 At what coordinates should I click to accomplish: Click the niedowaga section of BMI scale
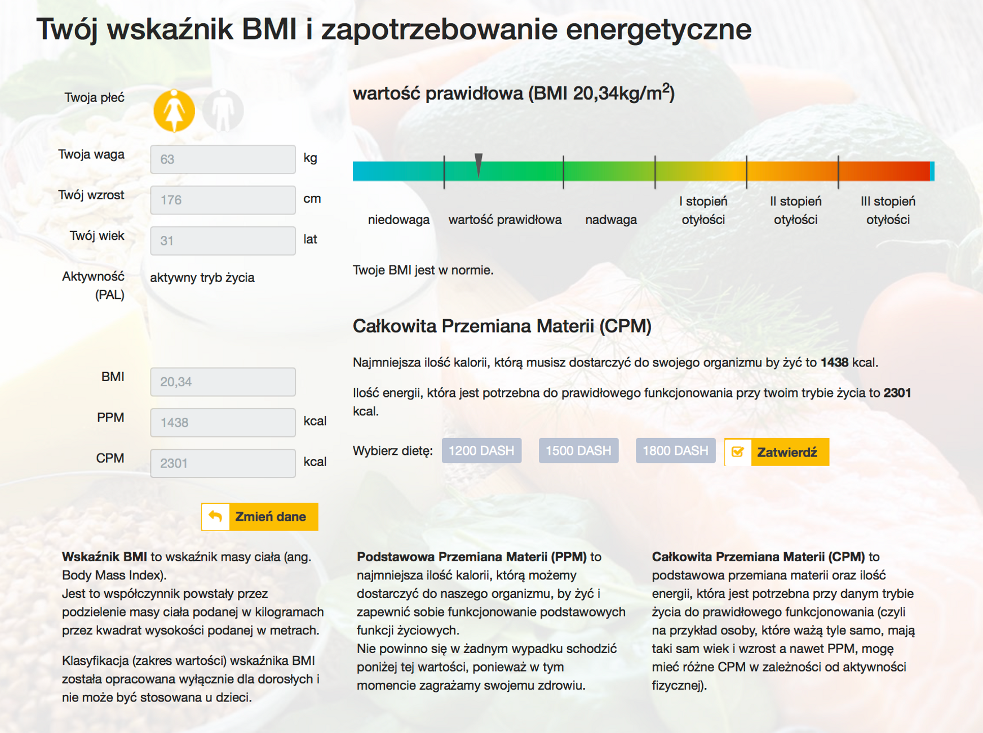(398, 171)
